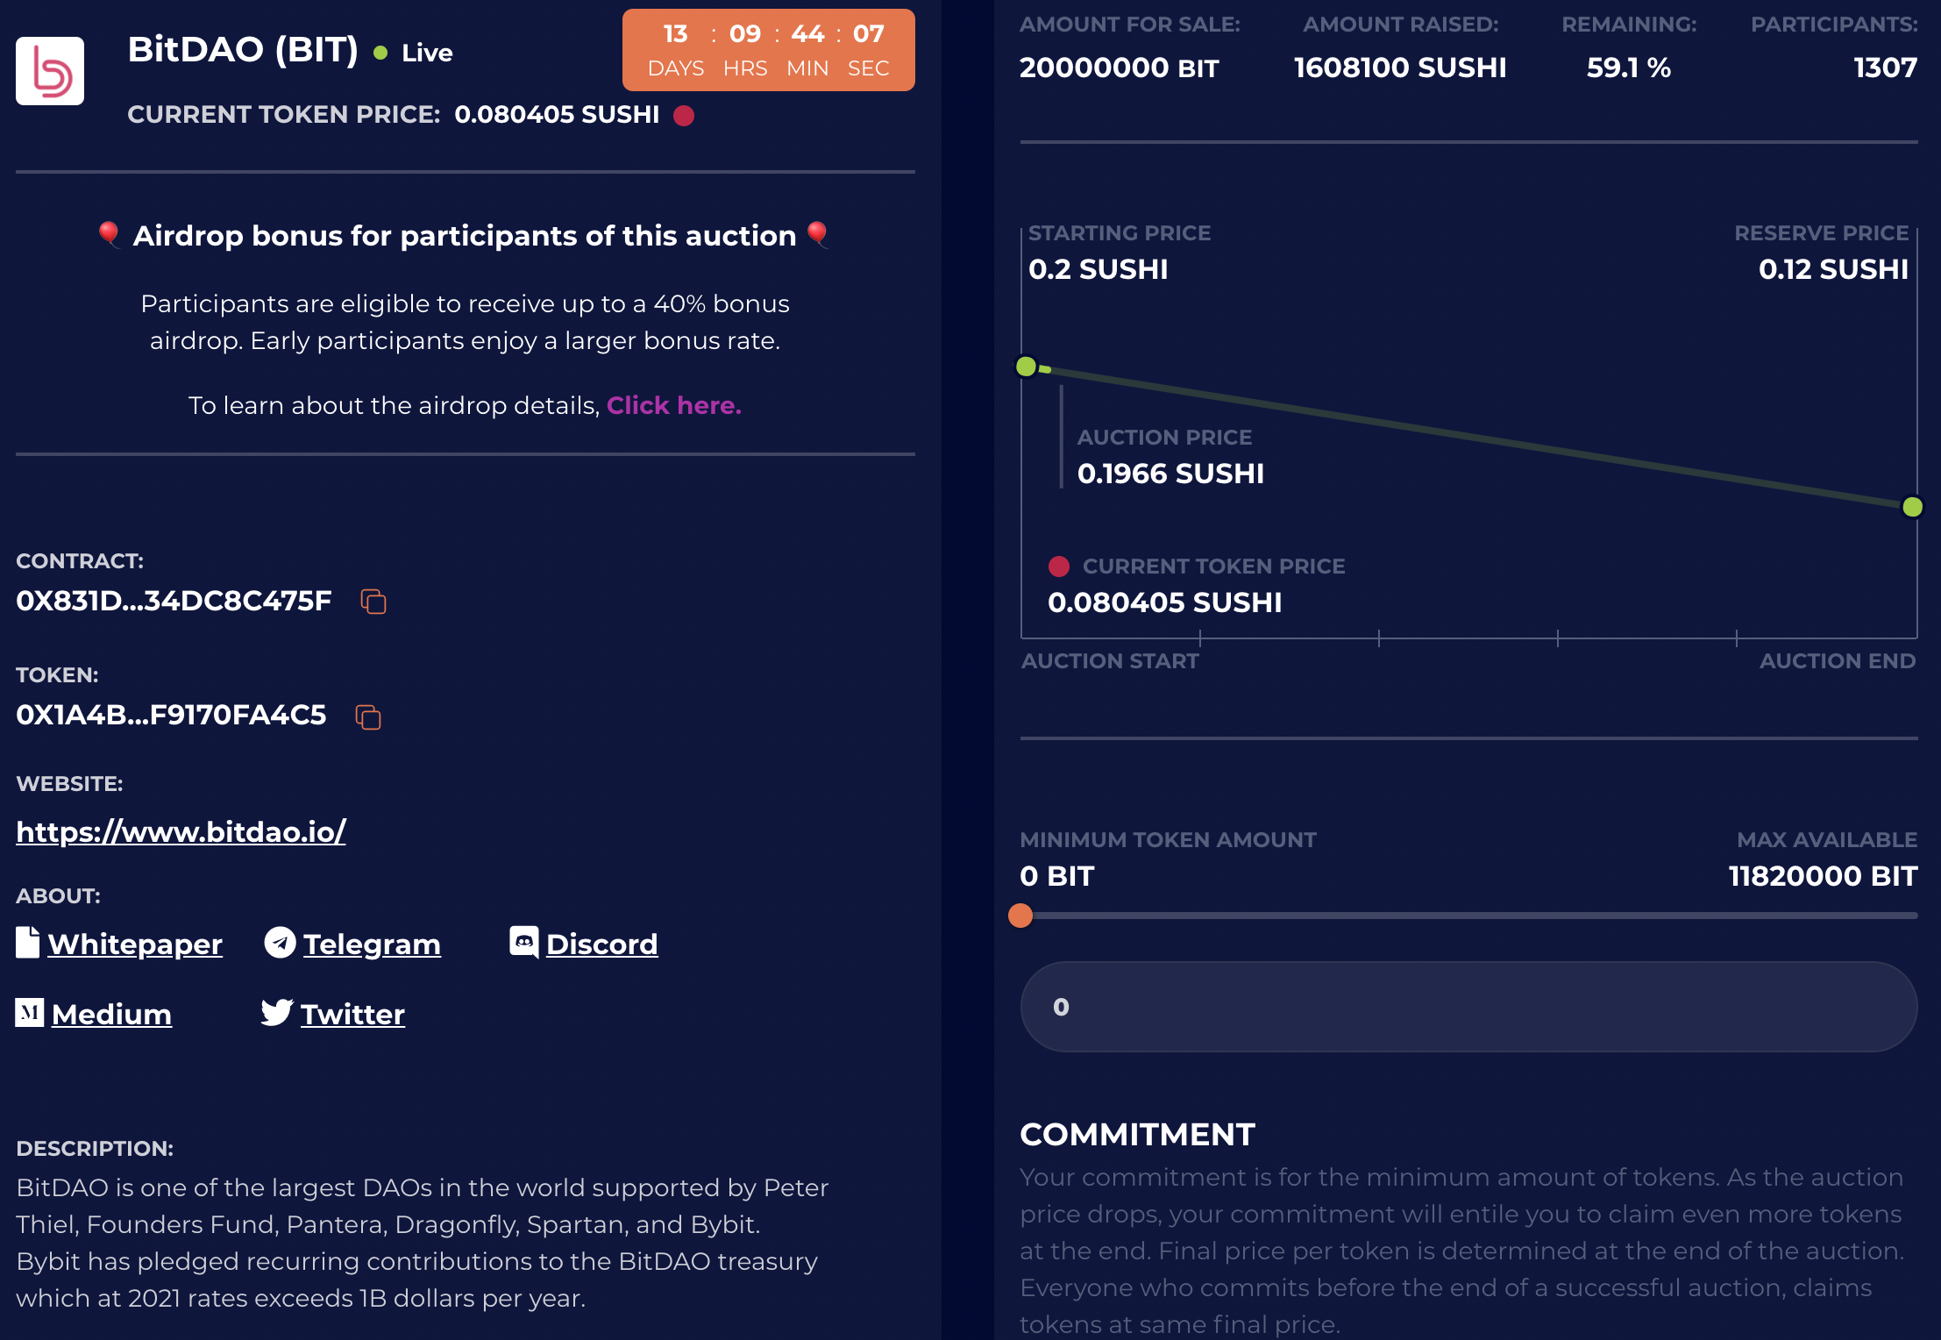Open the Medium link
Viewport: 1941px width, 1340px height.
[111, 1014]
